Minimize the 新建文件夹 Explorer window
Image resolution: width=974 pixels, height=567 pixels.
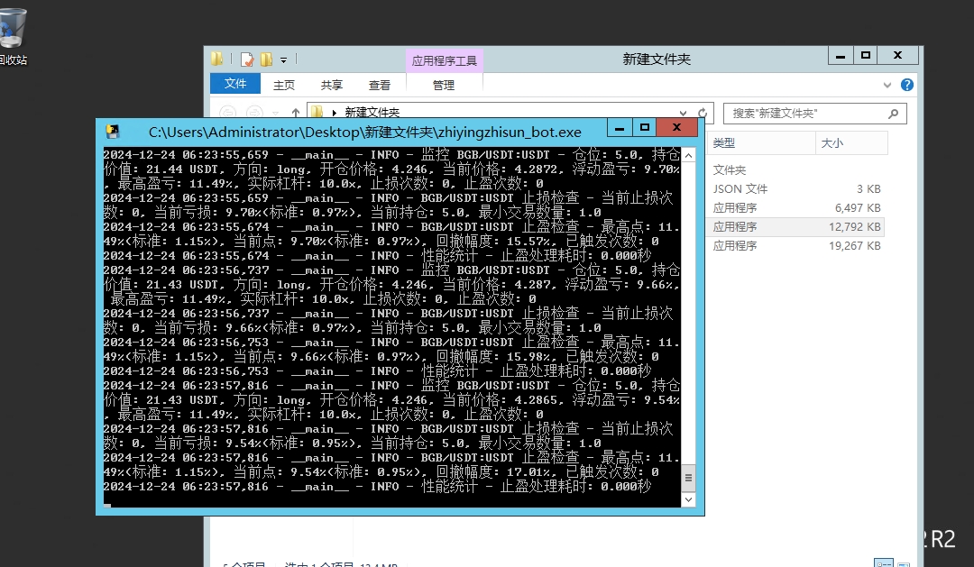coord(841,56)
